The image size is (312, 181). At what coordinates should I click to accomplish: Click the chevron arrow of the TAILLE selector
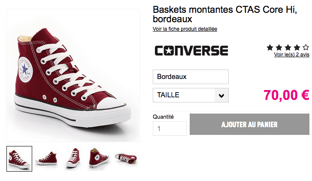click(221, 95)
